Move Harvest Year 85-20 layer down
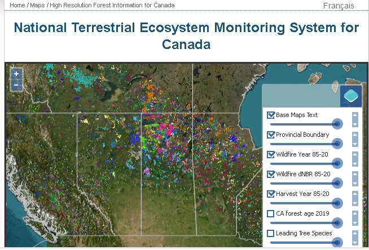The width and height of the screenshot is (369, 250). coord(355,203)
